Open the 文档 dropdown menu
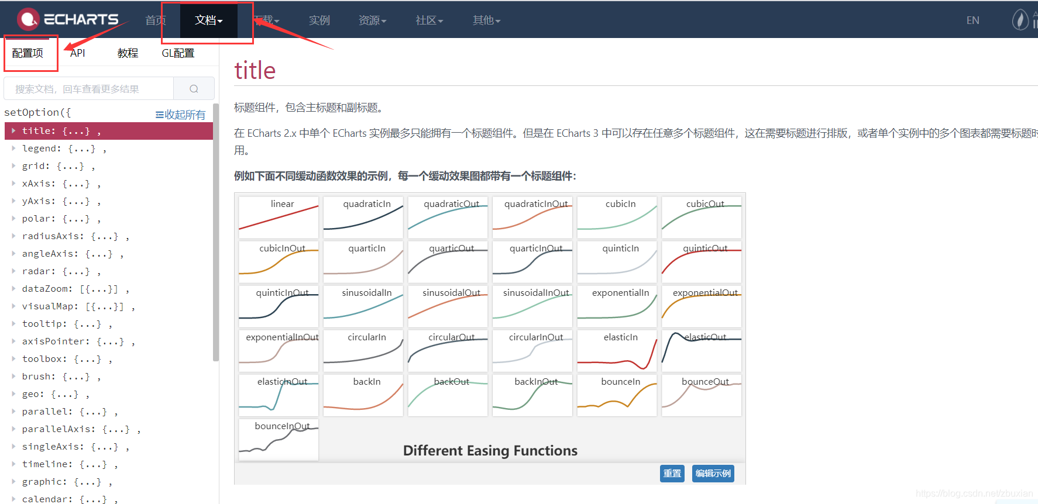Image resolution: width=1038 pixels, height=504 pixels. pyautogui.click(x=208, y=20)
